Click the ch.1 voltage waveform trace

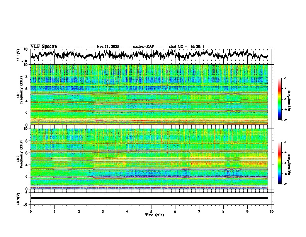149,55
